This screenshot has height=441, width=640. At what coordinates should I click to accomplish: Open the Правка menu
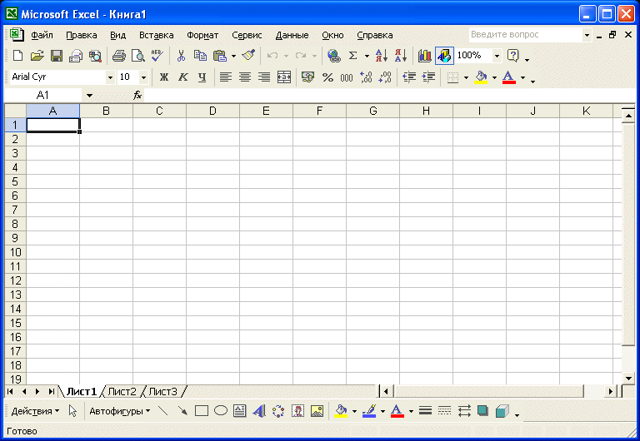[82, 35]
